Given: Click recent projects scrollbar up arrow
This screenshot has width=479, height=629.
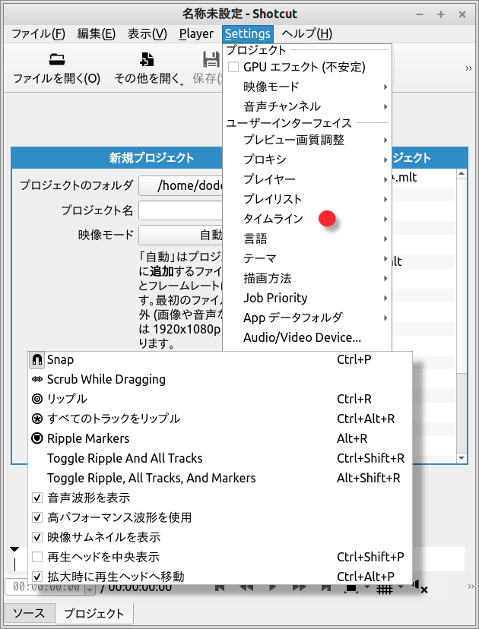Looking at the screenshot, I should tap(462, 174).
